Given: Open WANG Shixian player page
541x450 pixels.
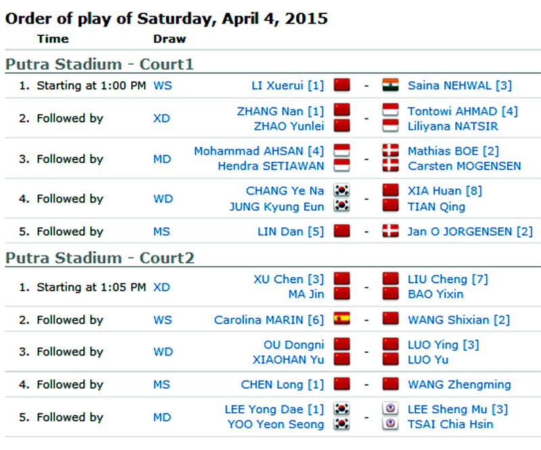Looking at the screenshot, I should [448, 320].
